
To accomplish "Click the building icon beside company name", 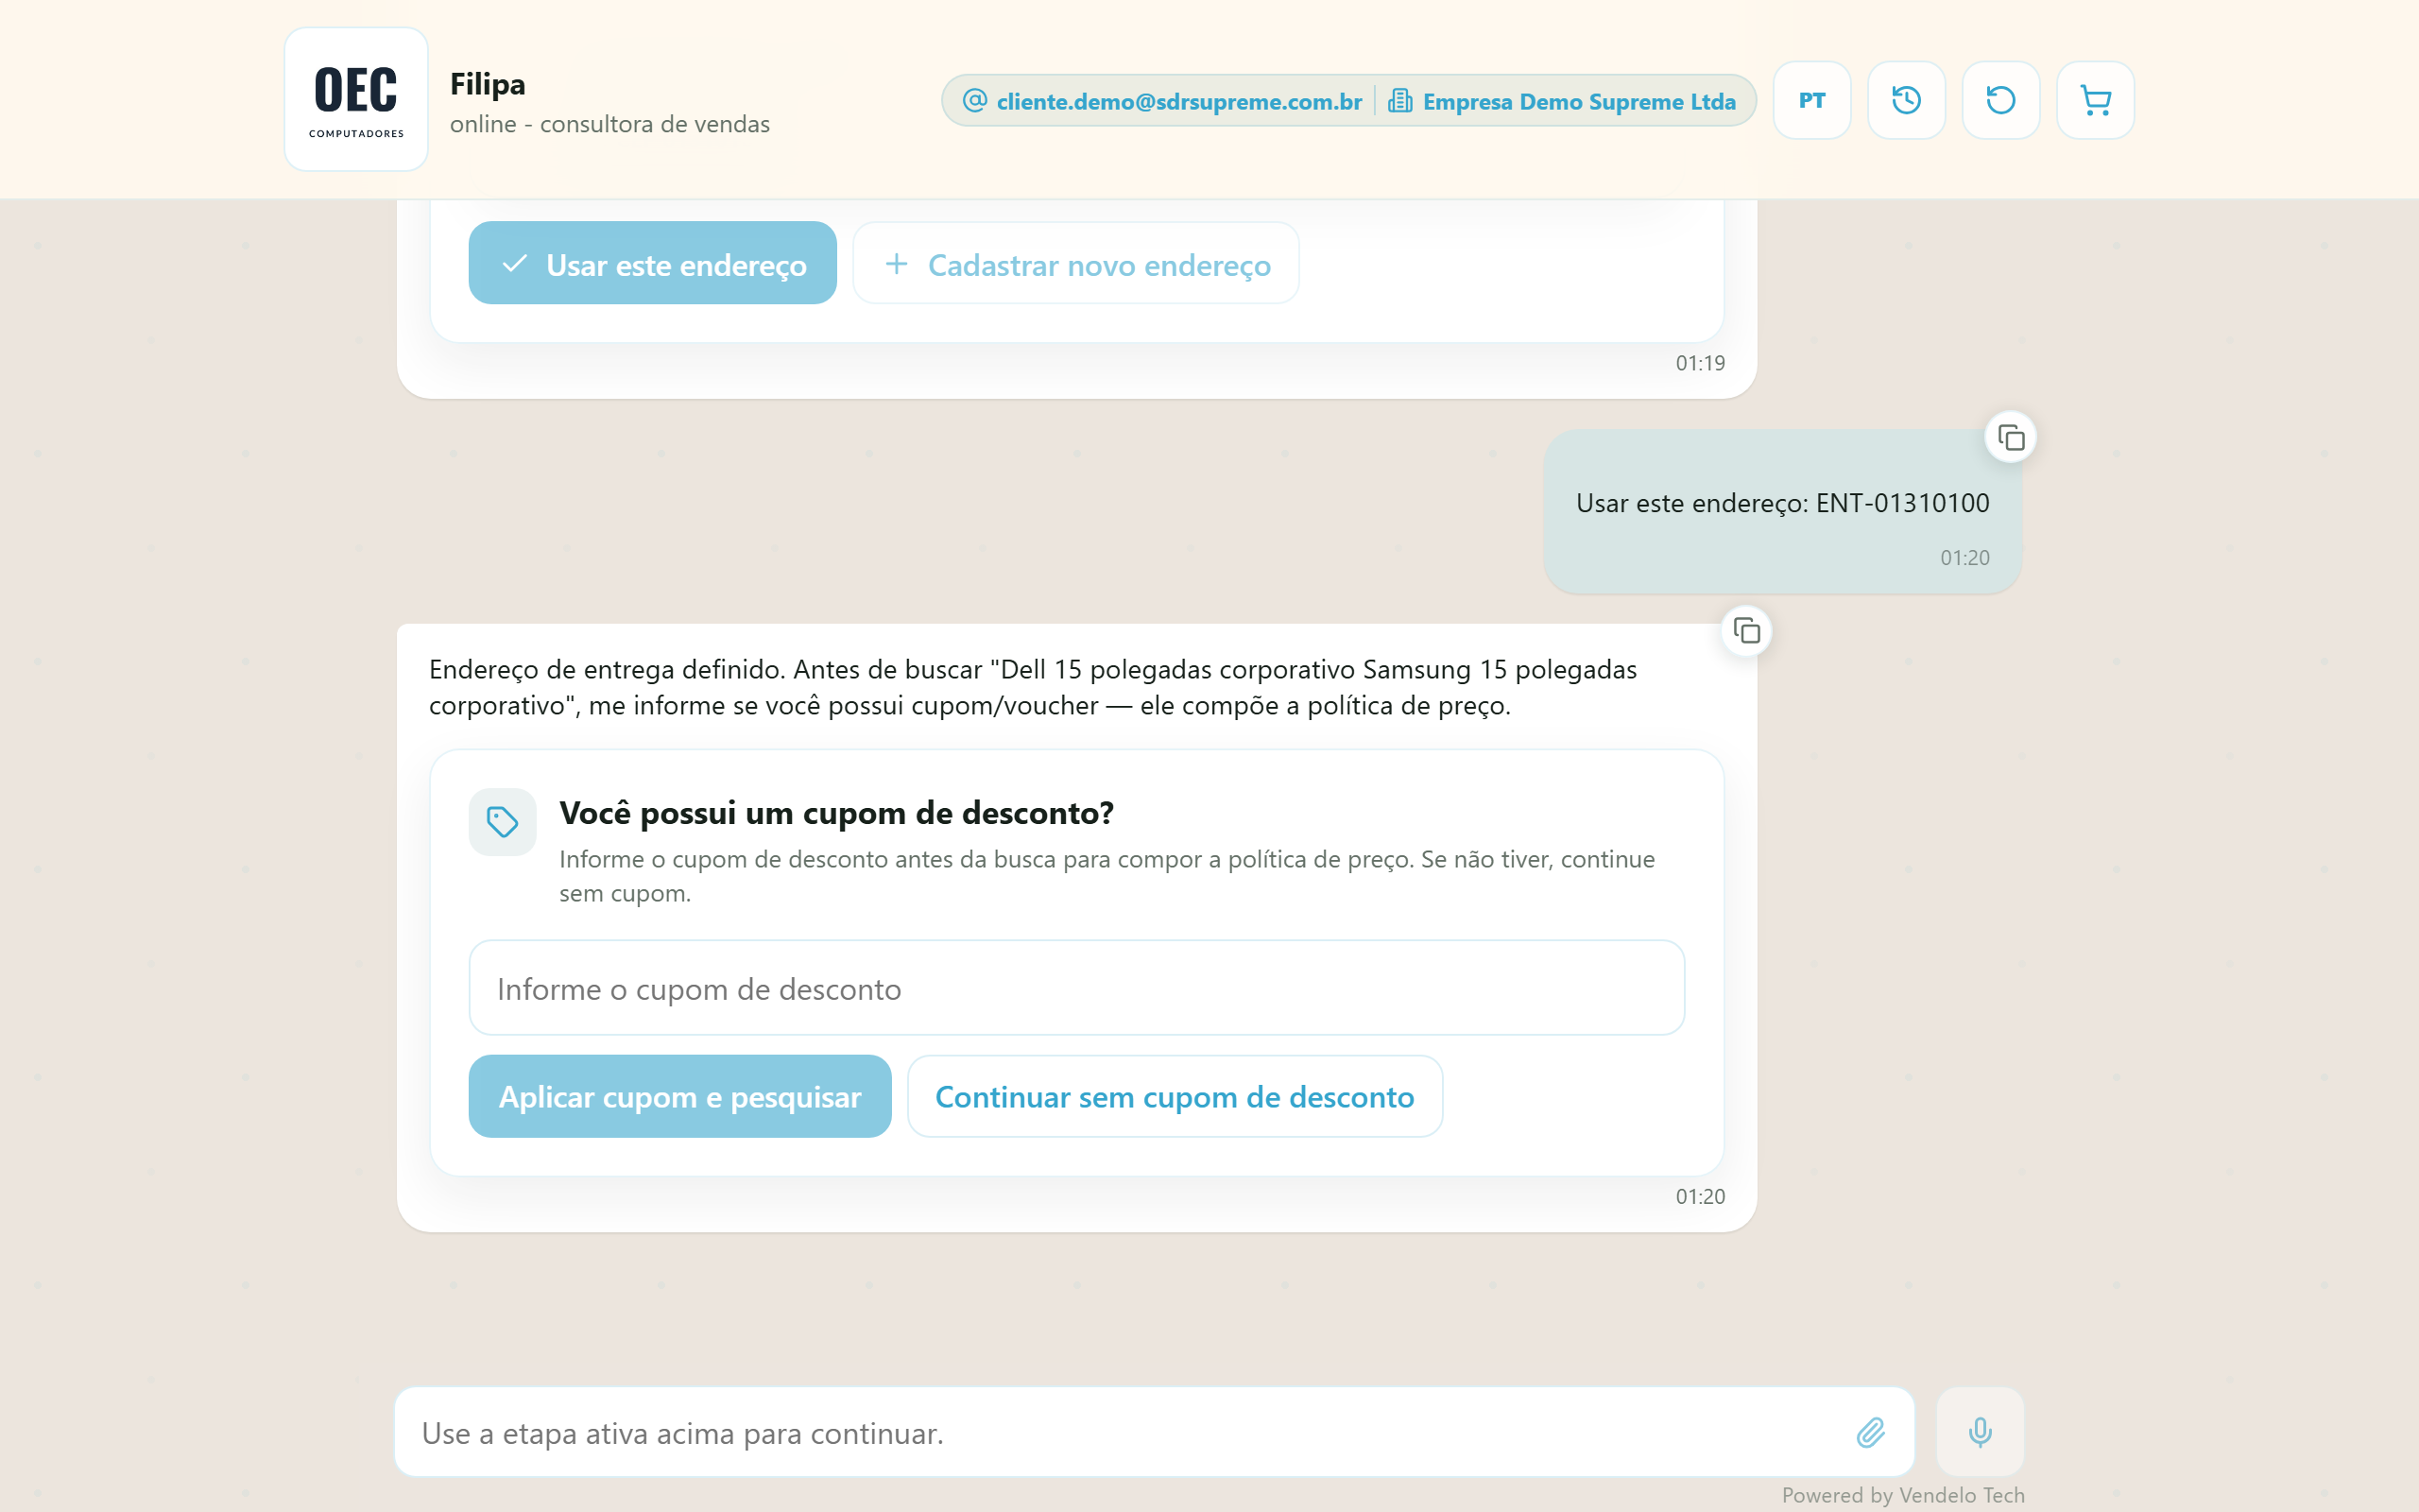I will 1399,100.
